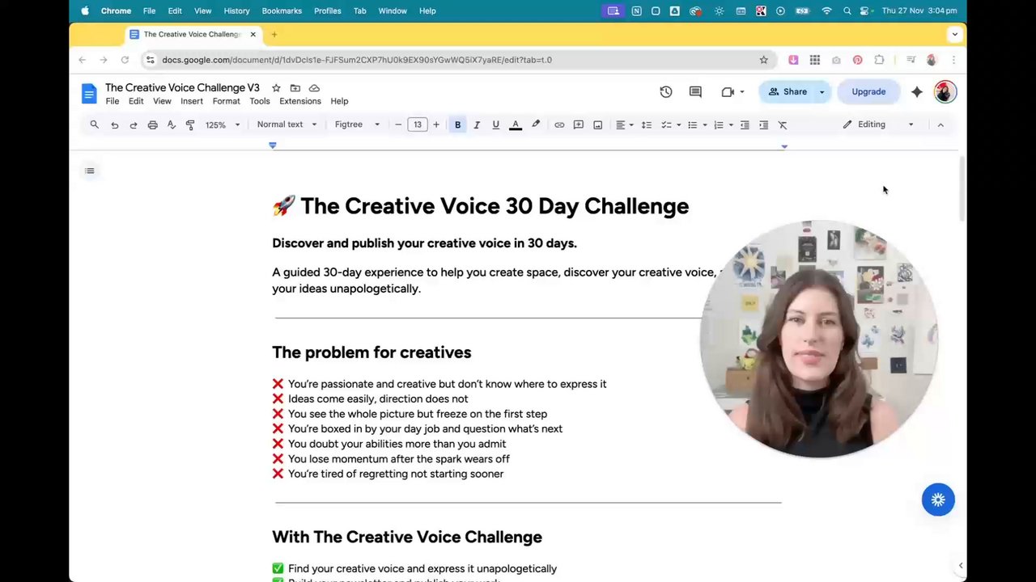The height and width of the screenshot is (582, 1036).
Task: Start a video call with the camera icon
Action: click(728, 92)
